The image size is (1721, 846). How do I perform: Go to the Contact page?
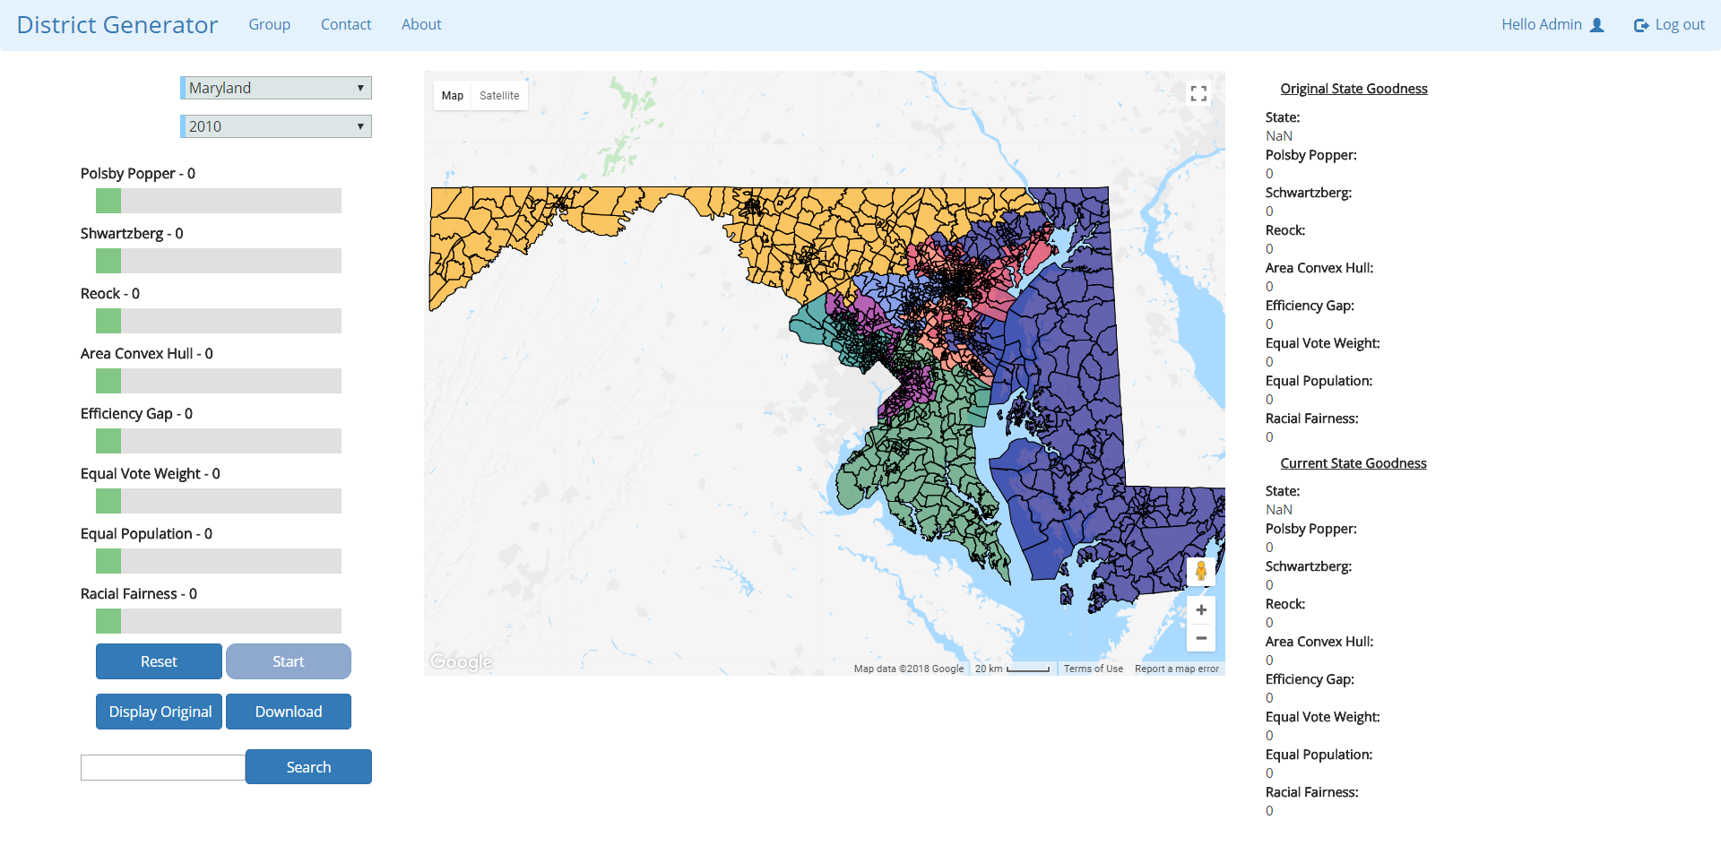coord(346,25)
